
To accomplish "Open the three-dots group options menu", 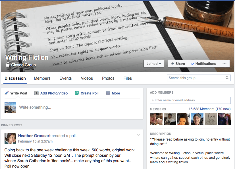I will click(224, 64).
